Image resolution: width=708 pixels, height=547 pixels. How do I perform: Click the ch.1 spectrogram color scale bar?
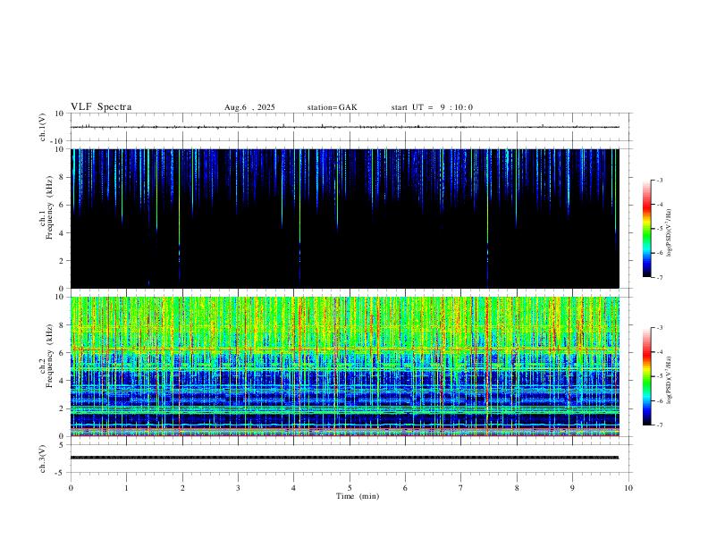[x=646, y=229]
